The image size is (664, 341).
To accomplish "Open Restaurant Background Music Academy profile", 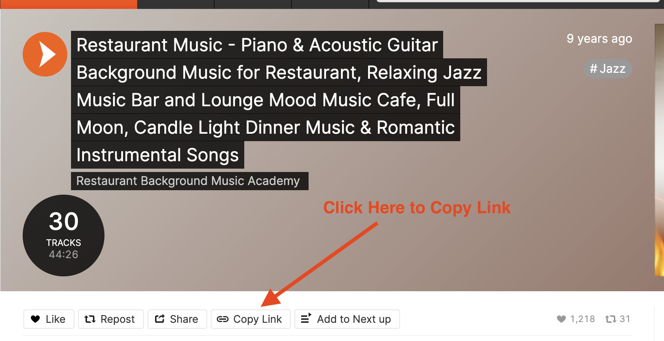I will 188,181.
